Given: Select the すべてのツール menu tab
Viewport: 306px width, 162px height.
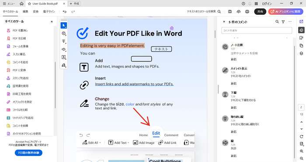Looking at the screenshot, I should click(10, 12).
